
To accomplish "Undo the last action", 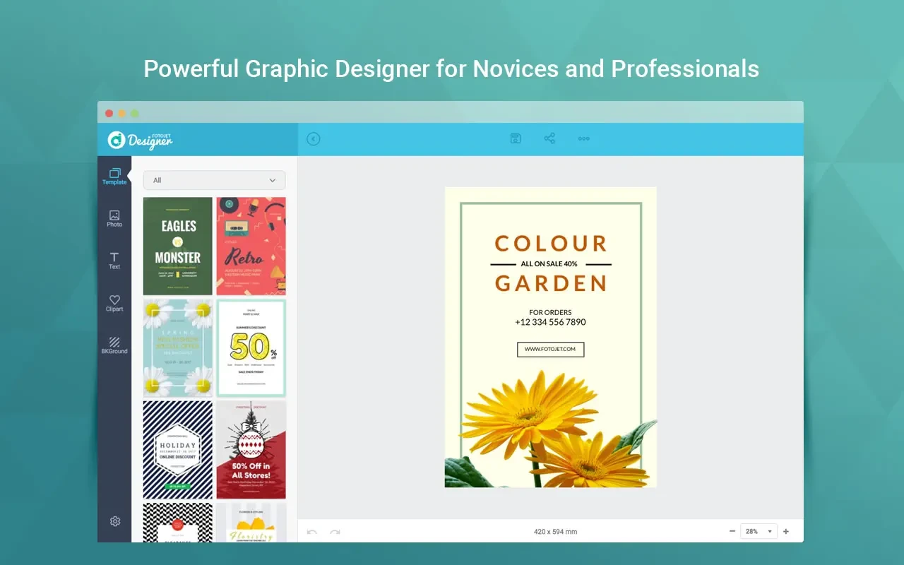I will pyautogui.click(x=311, y=532).
